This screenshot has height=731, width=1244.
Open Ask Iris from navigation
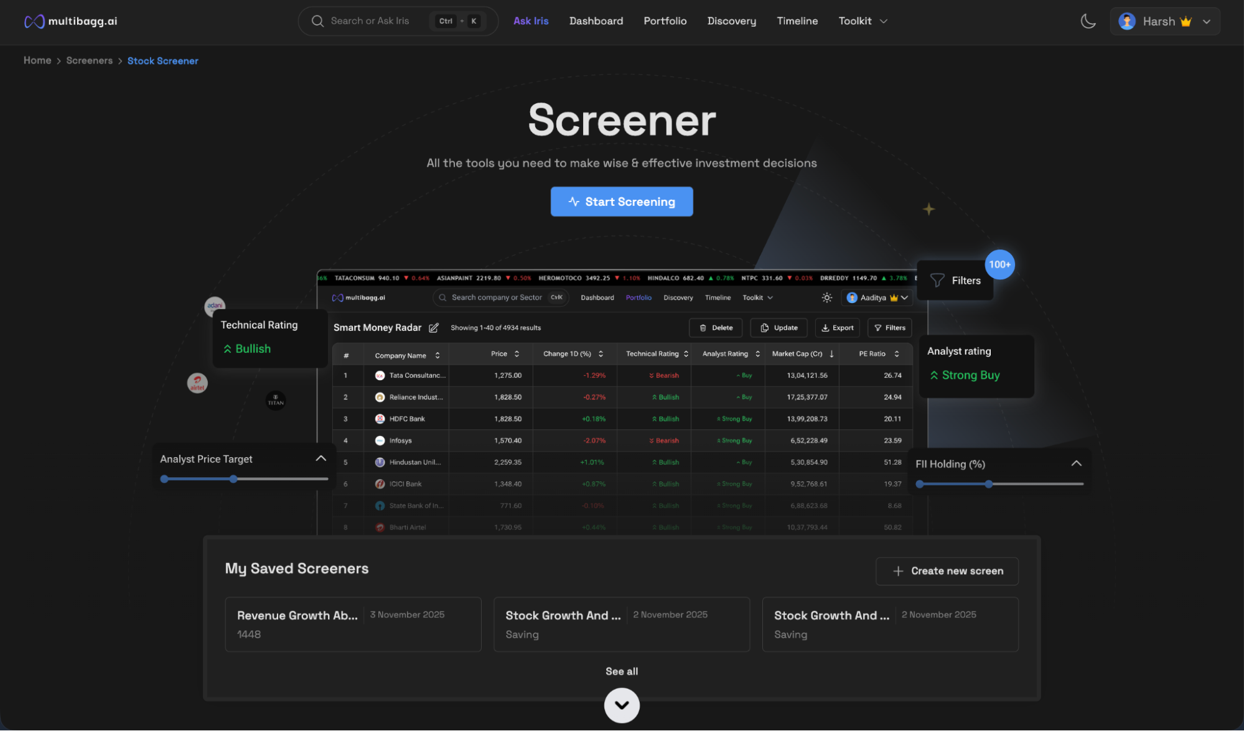(531, 21)
